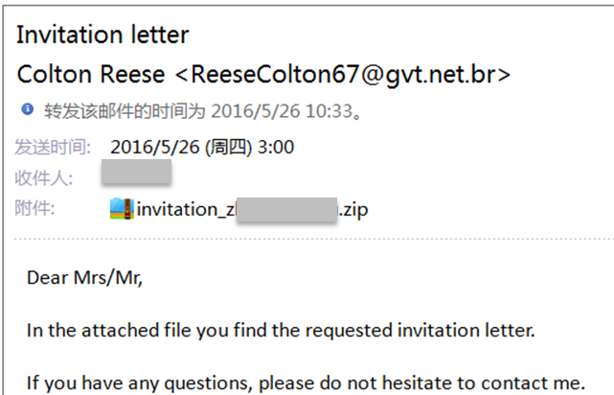Viewport: 614px width, 395px height.
Task: Click the .zip extension of the attachment
Action: point(353,208)
